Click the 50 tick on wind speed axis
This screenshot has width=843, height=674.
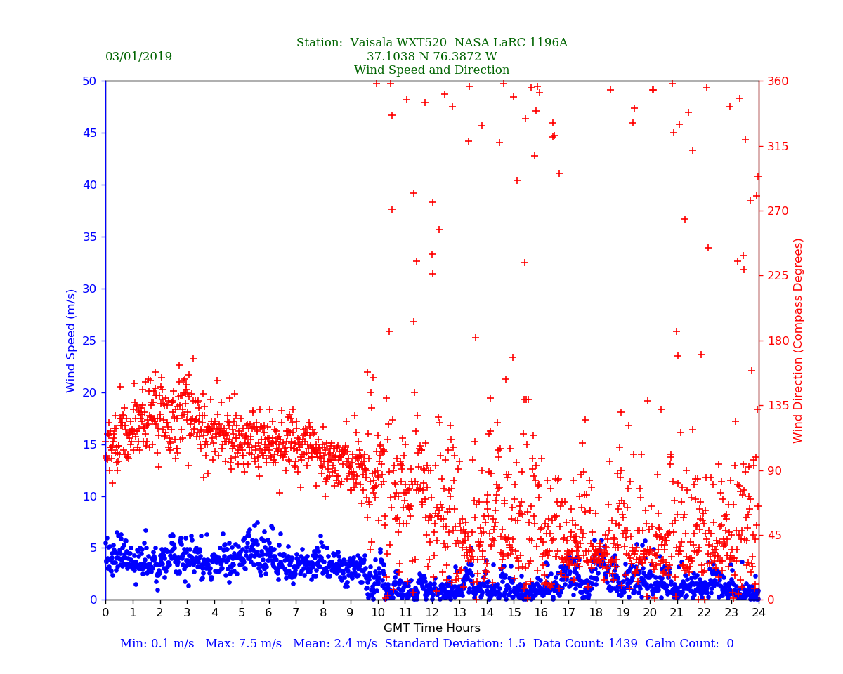(x=90, y=81)
